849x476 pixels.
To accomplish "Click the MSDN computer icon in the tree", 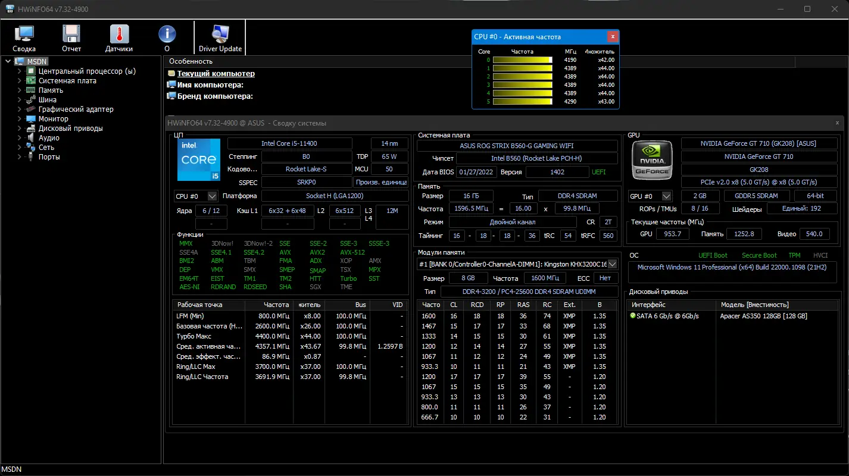I will click(19, 61).
